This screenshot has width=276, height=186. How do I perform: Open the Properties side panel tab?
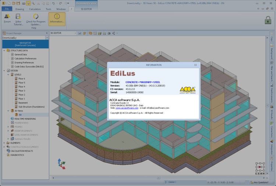click(272, 164)
